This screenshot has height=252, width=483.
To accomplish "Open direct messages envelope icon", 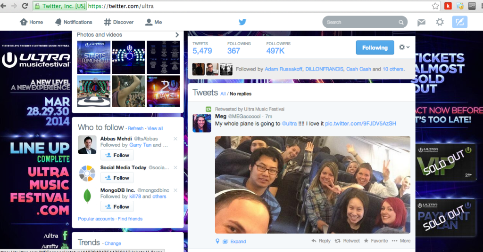I will click(421, 22).
